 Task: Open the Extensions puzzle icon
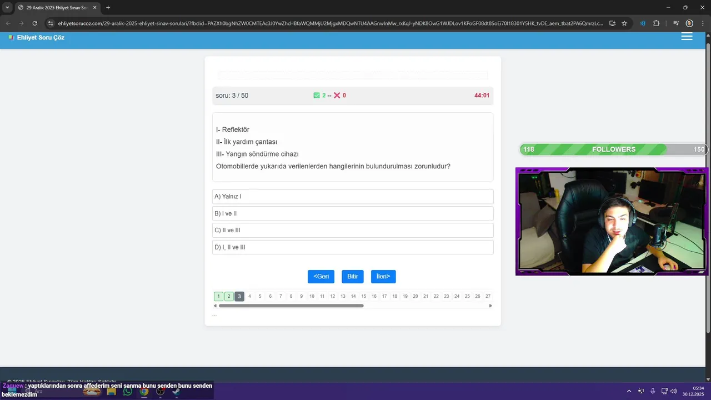[657, 23]
